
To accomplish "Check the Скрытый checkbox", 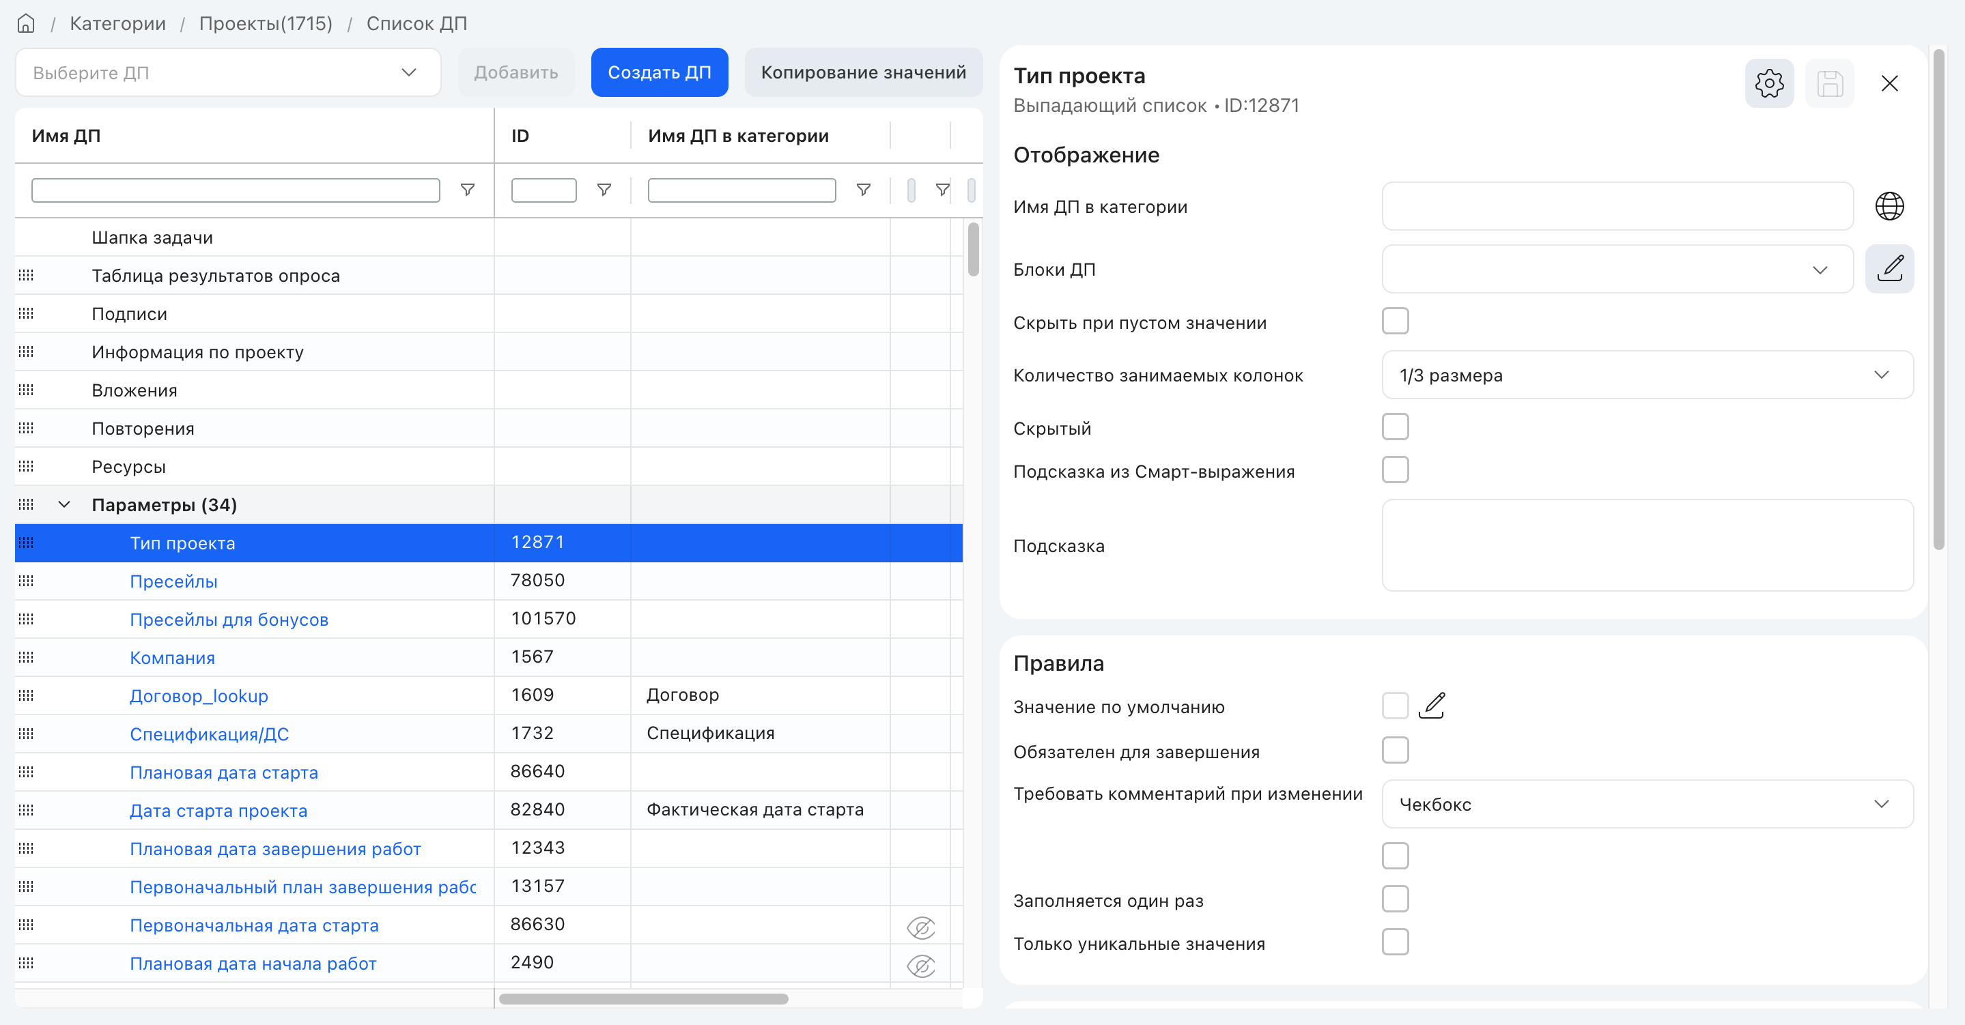I will click(x=1395, y=427).
